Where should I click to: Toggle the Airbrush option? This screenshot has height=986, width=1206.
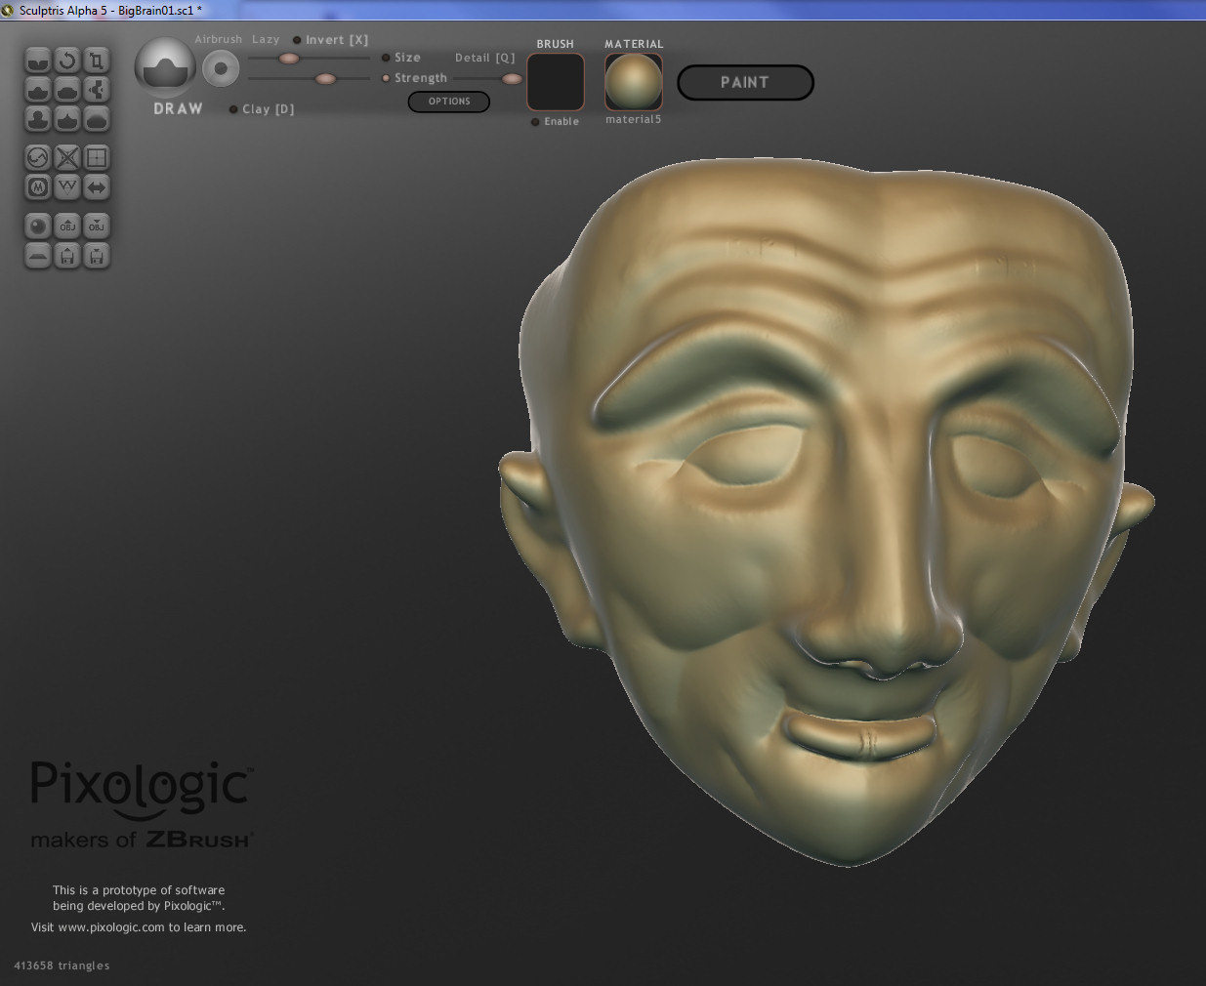point(218,39)
